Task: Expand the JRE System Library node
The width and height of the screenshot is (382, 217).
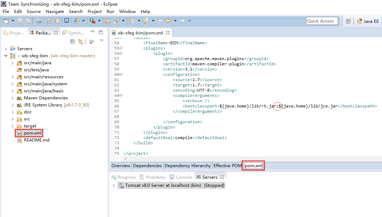Action: tap(12, 105)
